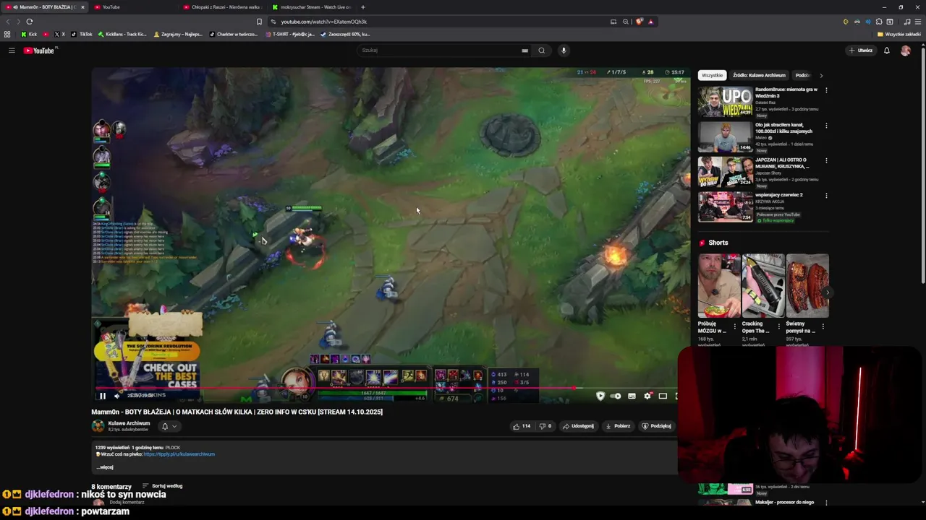Open the Kulawe Archiwum channel avatar
This screenshot has height=520, width=926.
[x=98, y=426]
